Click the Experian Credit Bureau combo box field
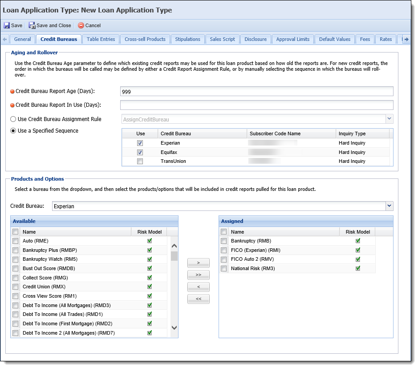This screenshot has height=368, width=418. coord(219,206)
